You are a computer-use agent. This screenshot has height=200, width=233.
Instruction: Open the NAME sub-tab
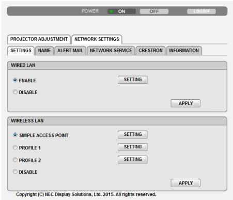click(x=44, y=51)
